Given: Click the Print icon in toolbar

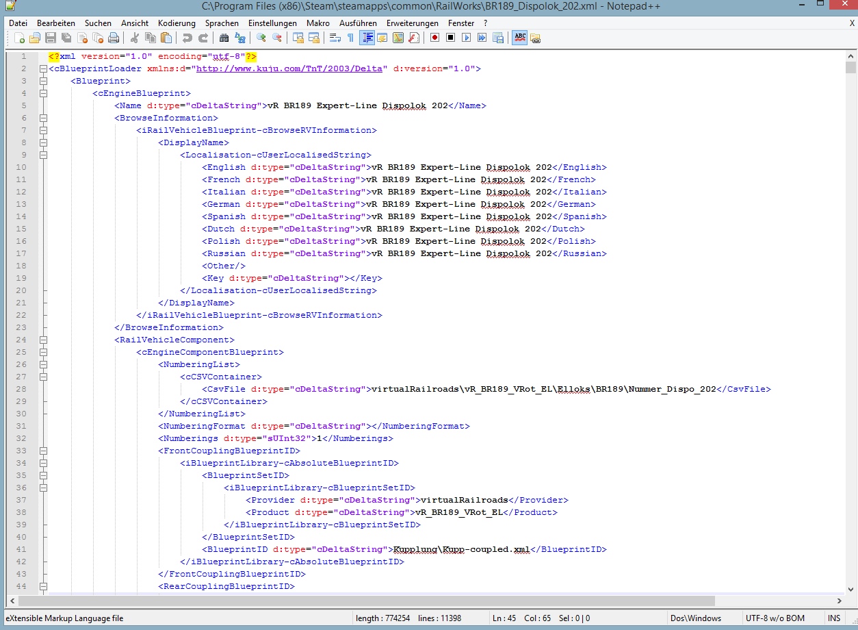Looking at the screenshot, I should coord(114,38).
